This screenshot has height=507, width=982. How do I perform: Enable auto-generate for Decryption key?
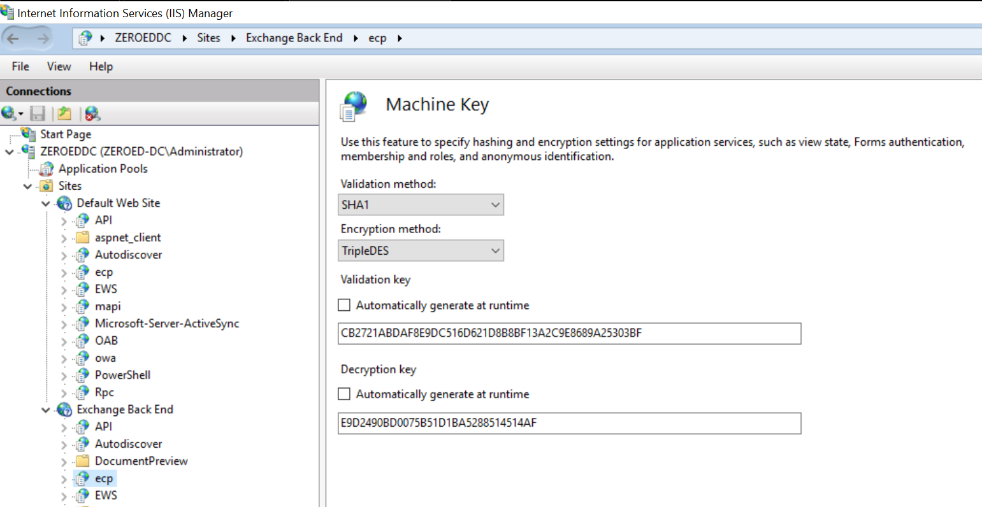point(345,394)
